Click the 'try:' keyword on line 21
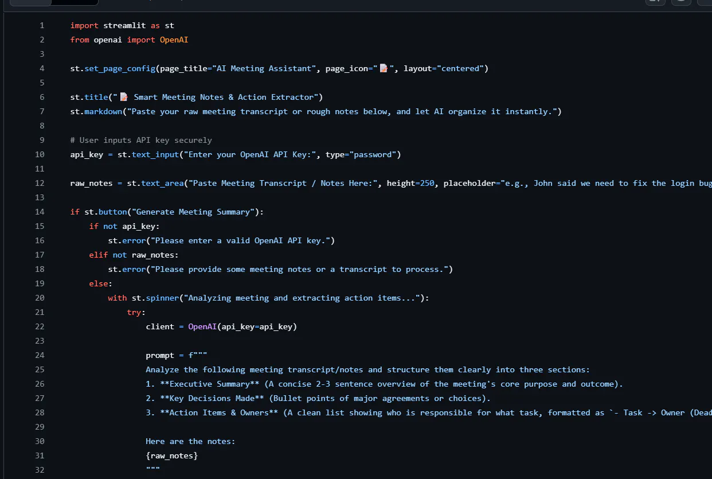 [x=136, y=312]
